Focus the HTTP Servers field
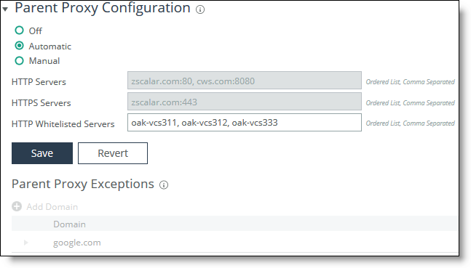This screenshot has height=268, width=471. coord(245,81)
